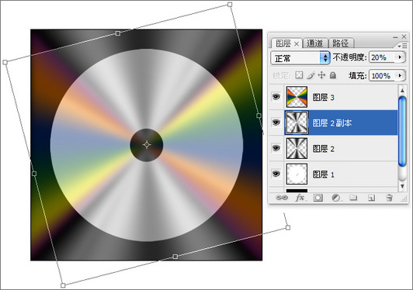The width and height of the screenshot is (413, 290).
Task: Create a new layer
Action: click(x=371, y=198)
